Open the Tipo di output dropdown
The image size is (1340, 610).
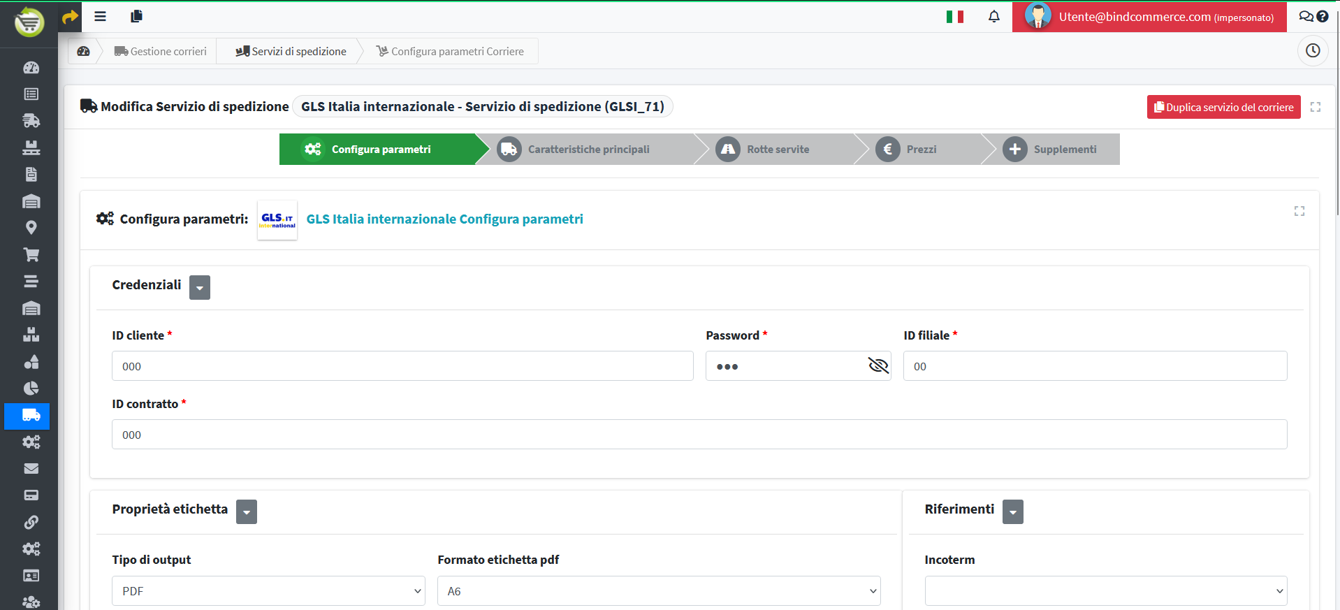pos(268,591)
